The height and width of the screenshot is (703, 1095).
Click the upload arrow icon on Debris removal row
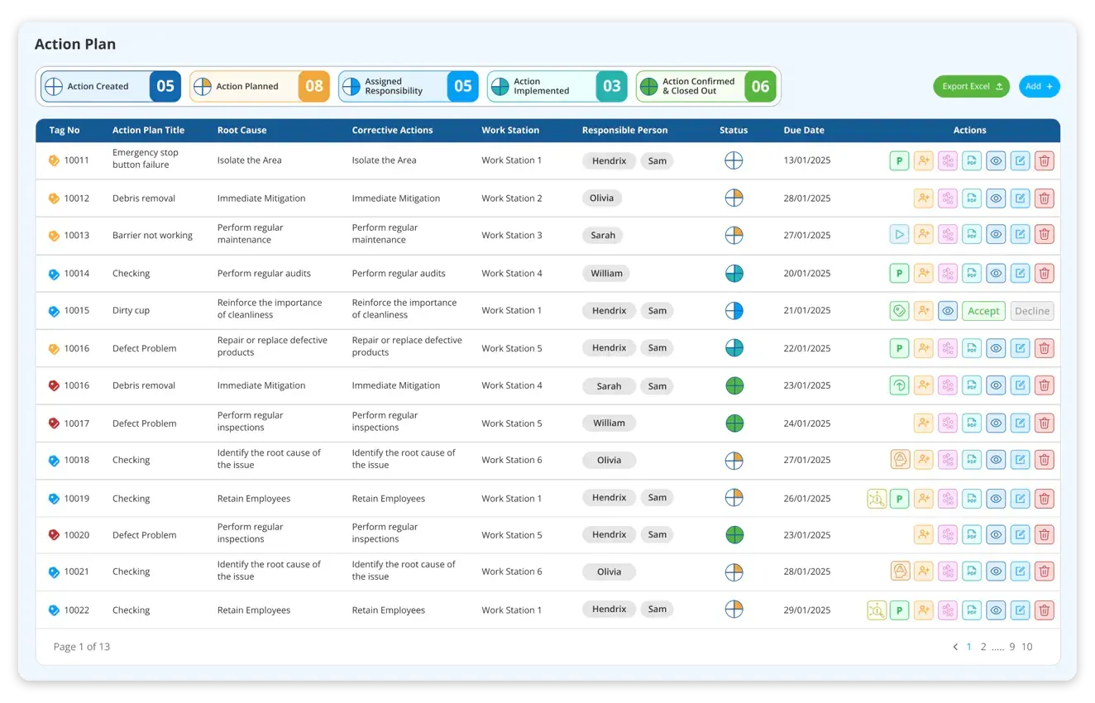coord(899,385)
